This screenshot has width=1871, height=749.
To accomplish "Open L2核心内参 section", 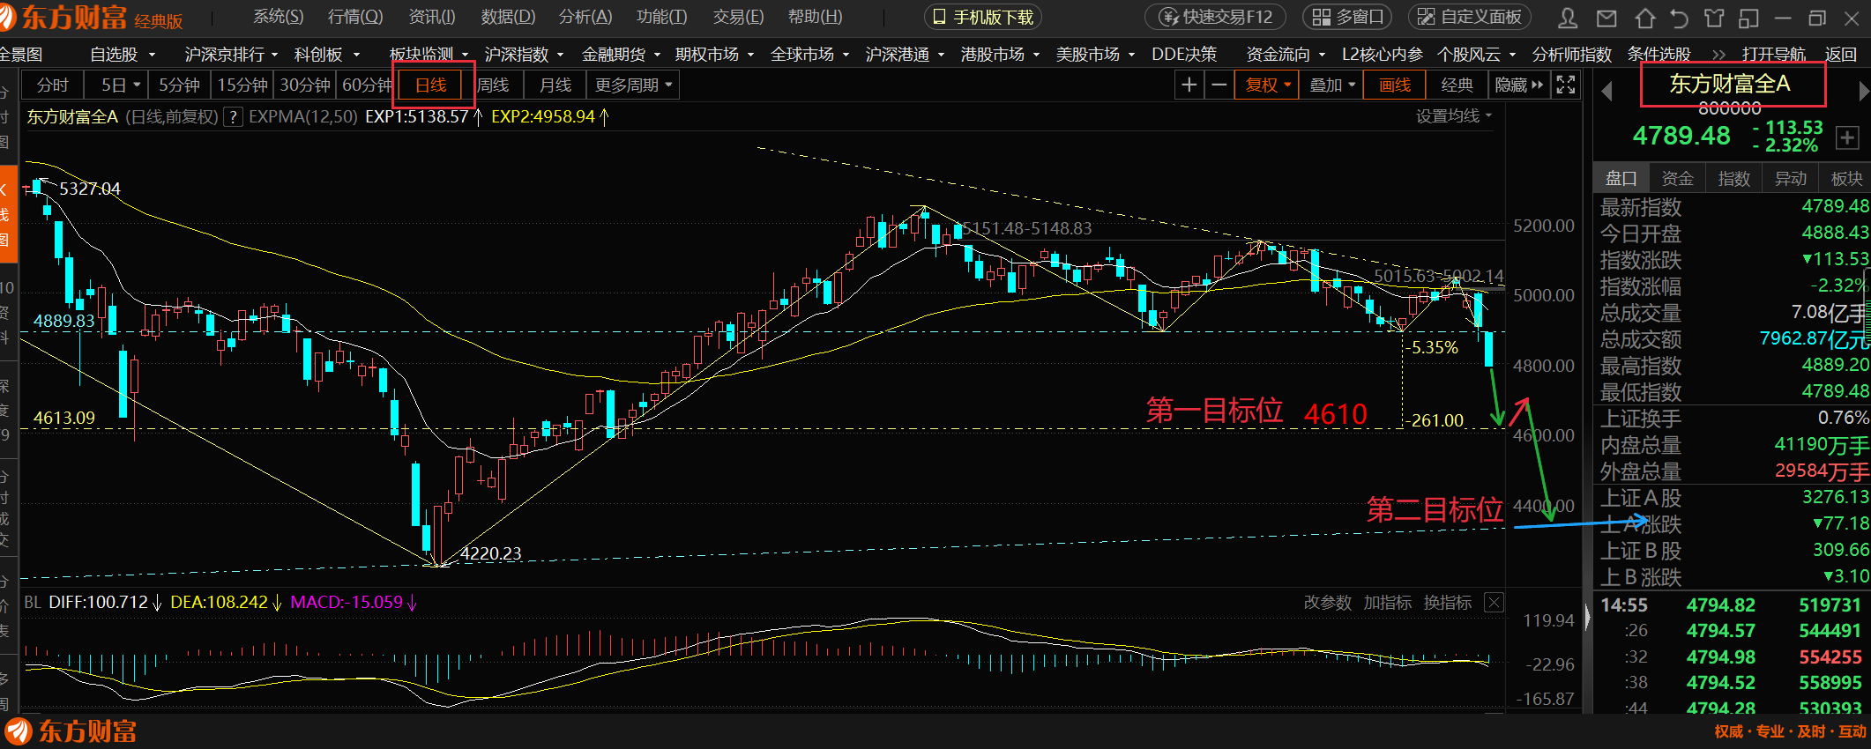I will [1382, 55].
